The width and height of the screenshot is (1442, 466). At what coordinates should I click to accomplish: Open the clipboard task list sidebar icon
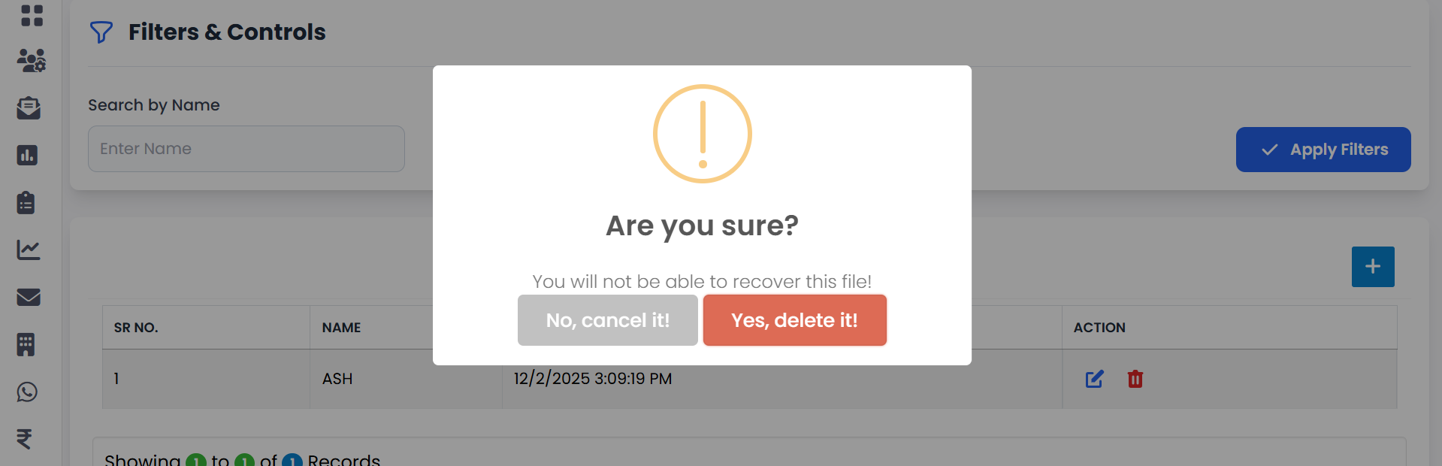pos(26,203)
